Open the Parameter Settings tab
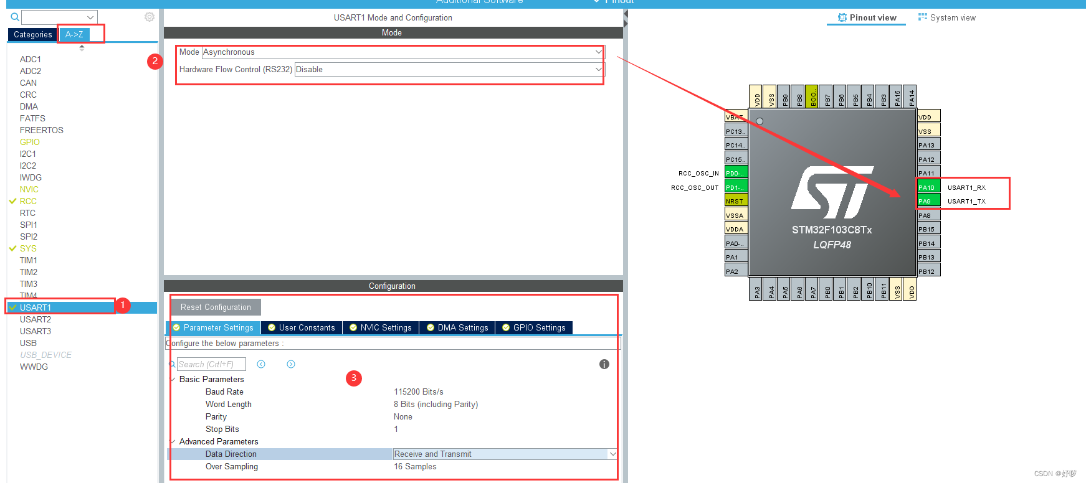This screenshot has height=483, width=1086. pos(213,327)
